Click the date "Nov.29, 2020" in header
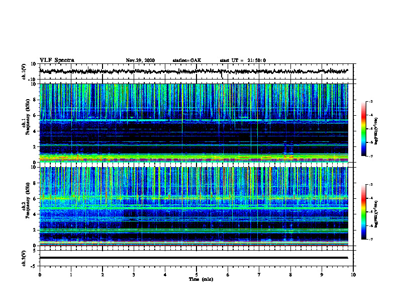This screenshot has width=398, height=308. pyautogui.click(x=140, y=60)
